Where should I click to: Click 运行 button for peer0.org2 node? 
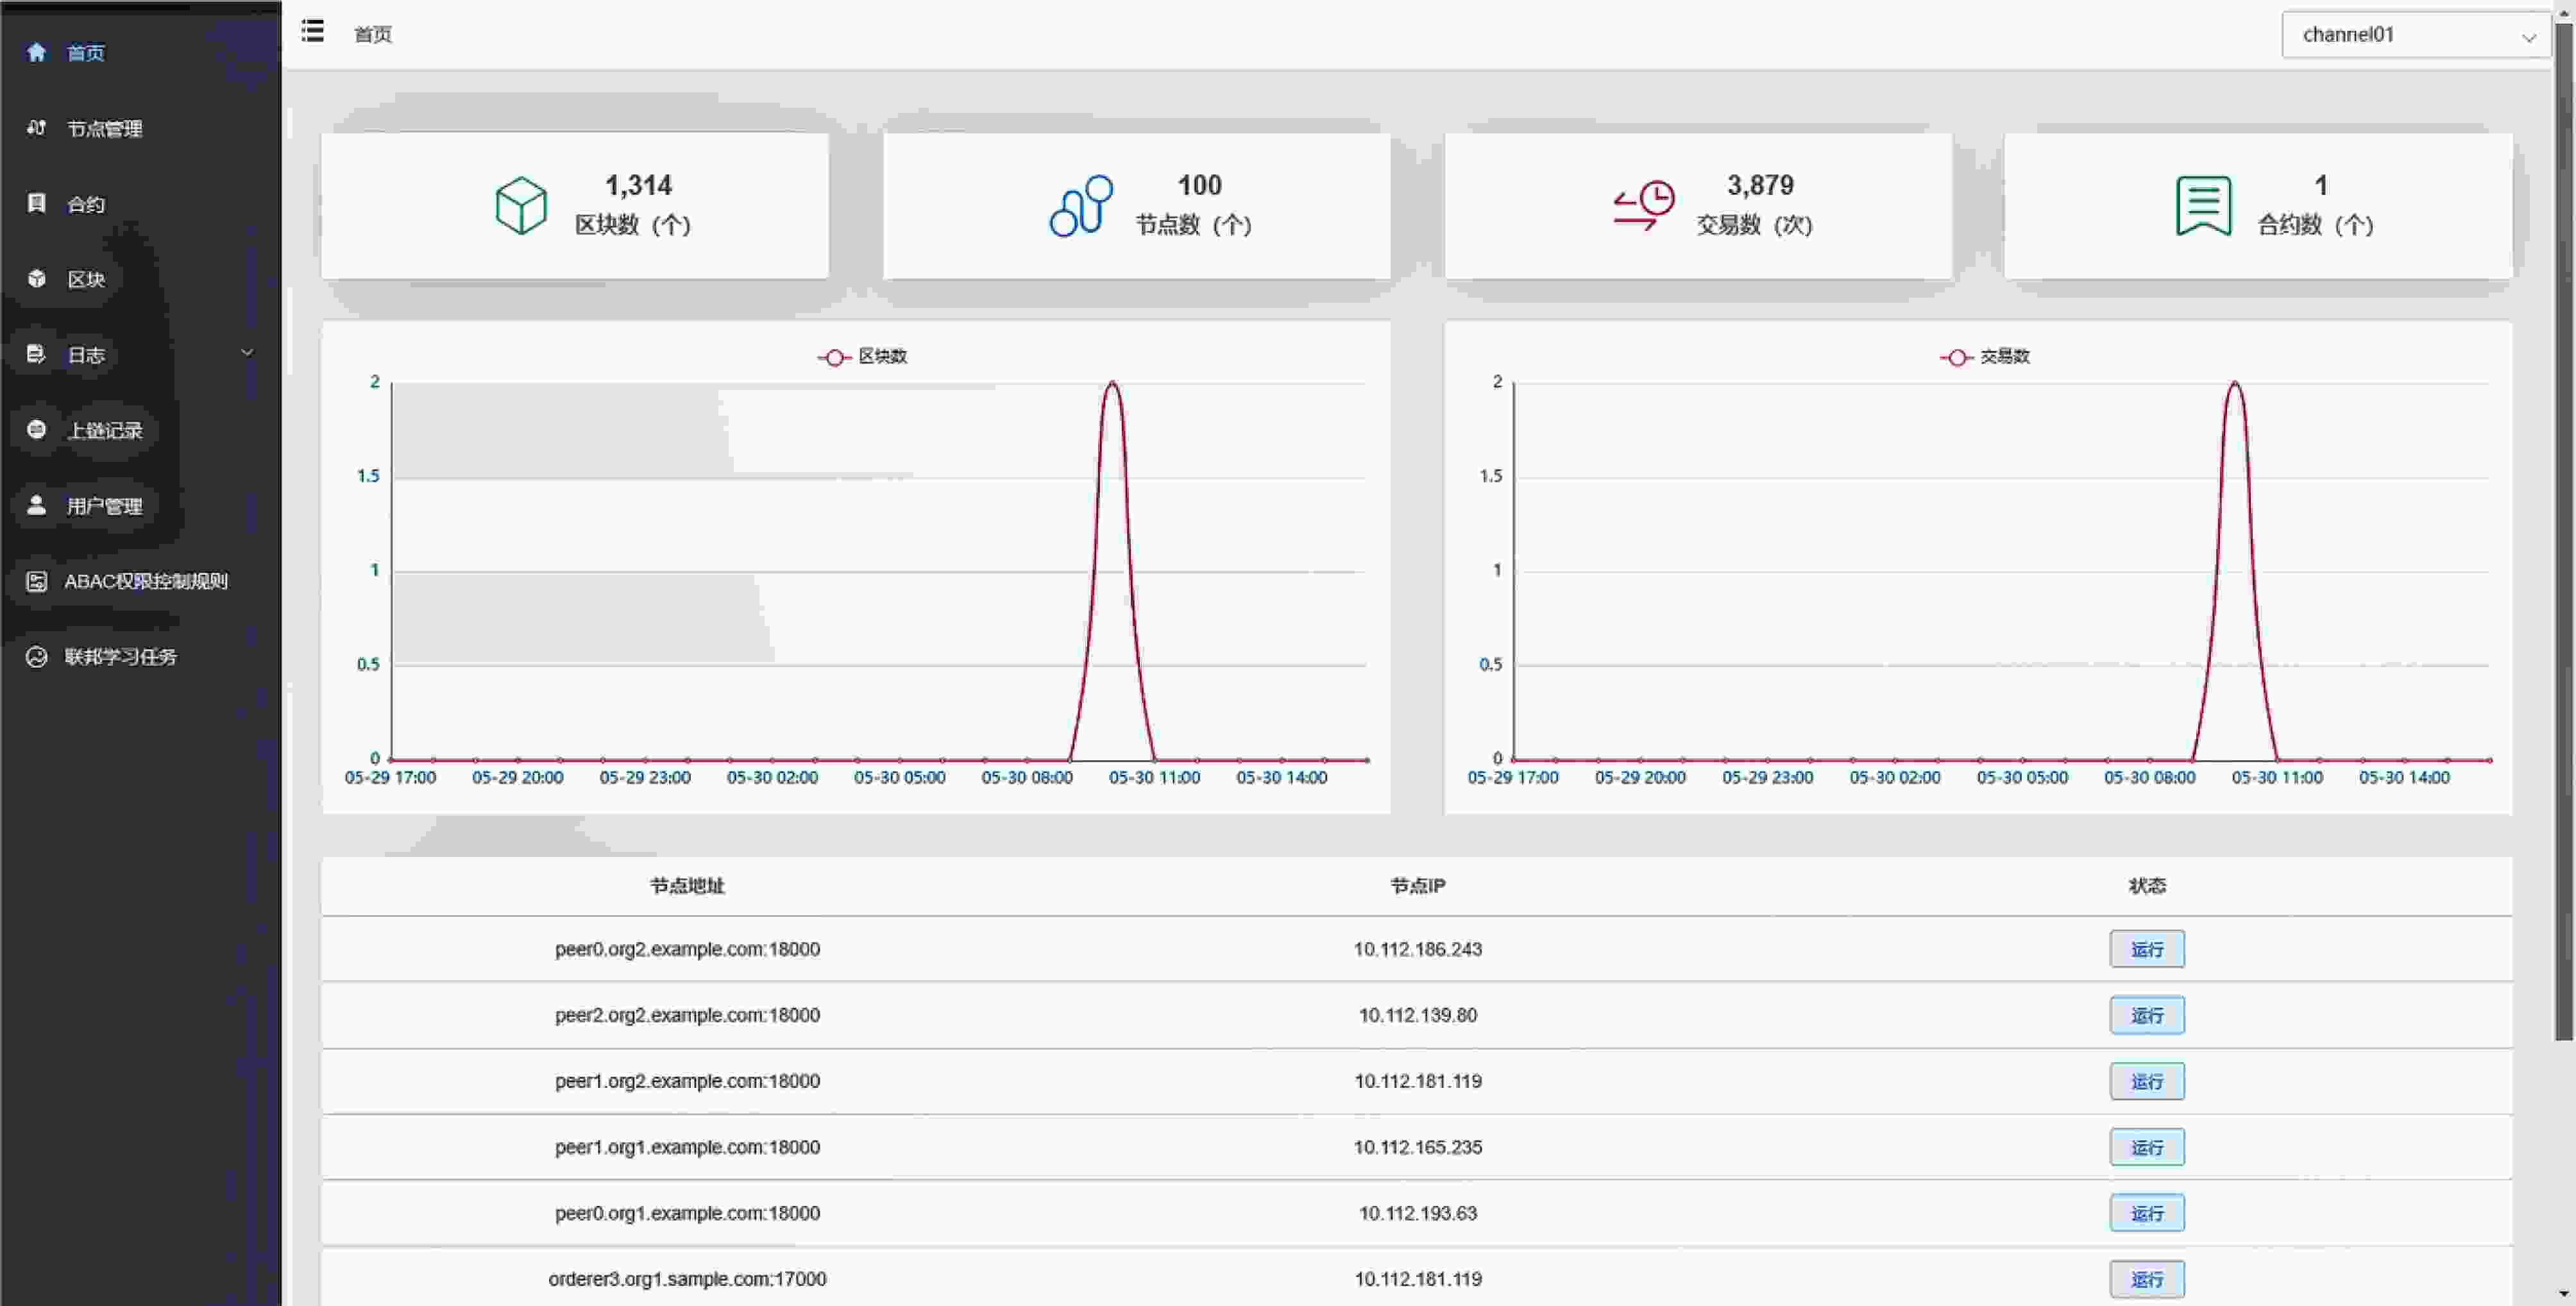(x=2147, y=949)
